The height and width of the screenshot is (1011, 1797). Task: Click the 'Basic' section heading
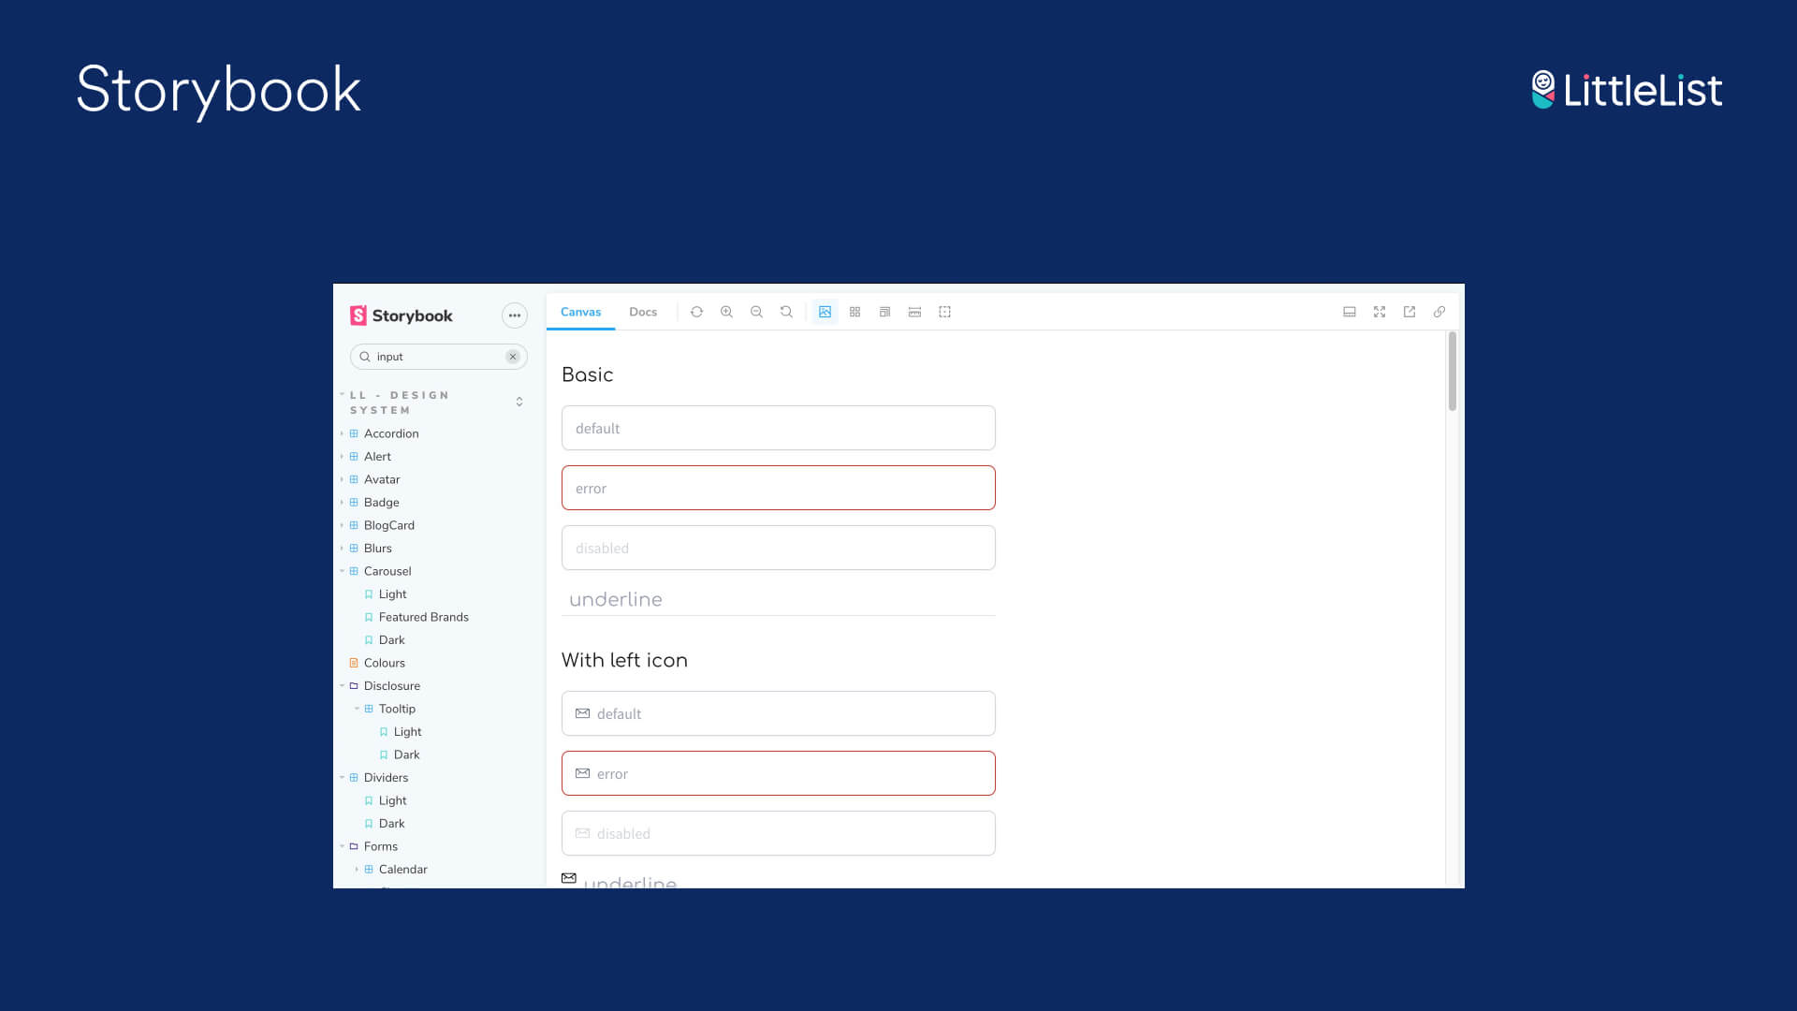[587, 374]
